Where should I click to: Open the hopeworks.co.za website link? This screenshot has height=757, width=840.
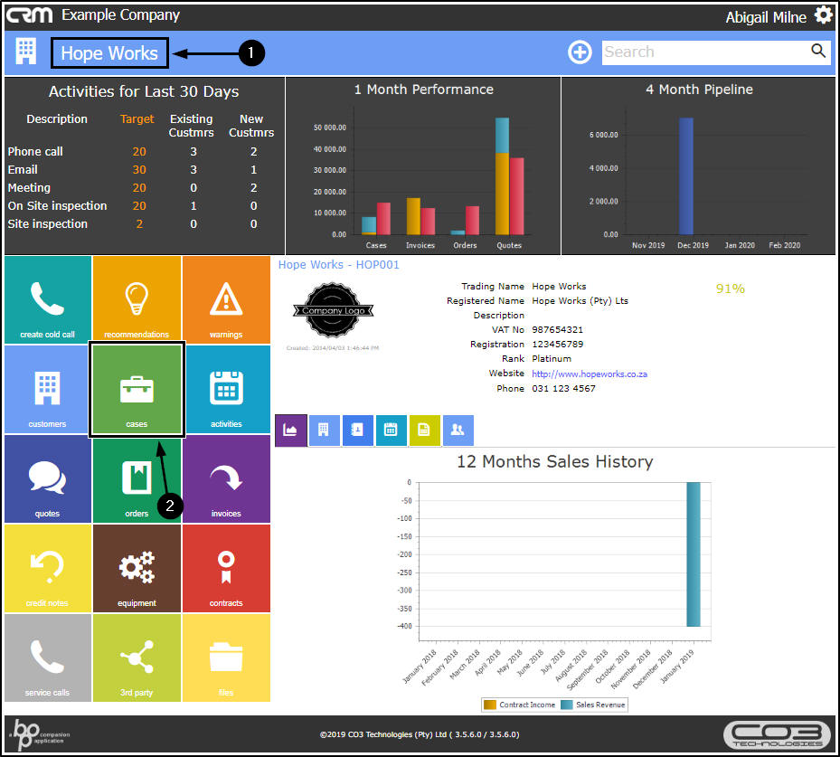click(x=590, y=374)
